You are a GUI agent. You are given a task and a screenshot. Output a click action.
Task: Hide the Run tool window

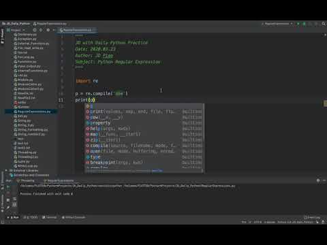[324, 180]
